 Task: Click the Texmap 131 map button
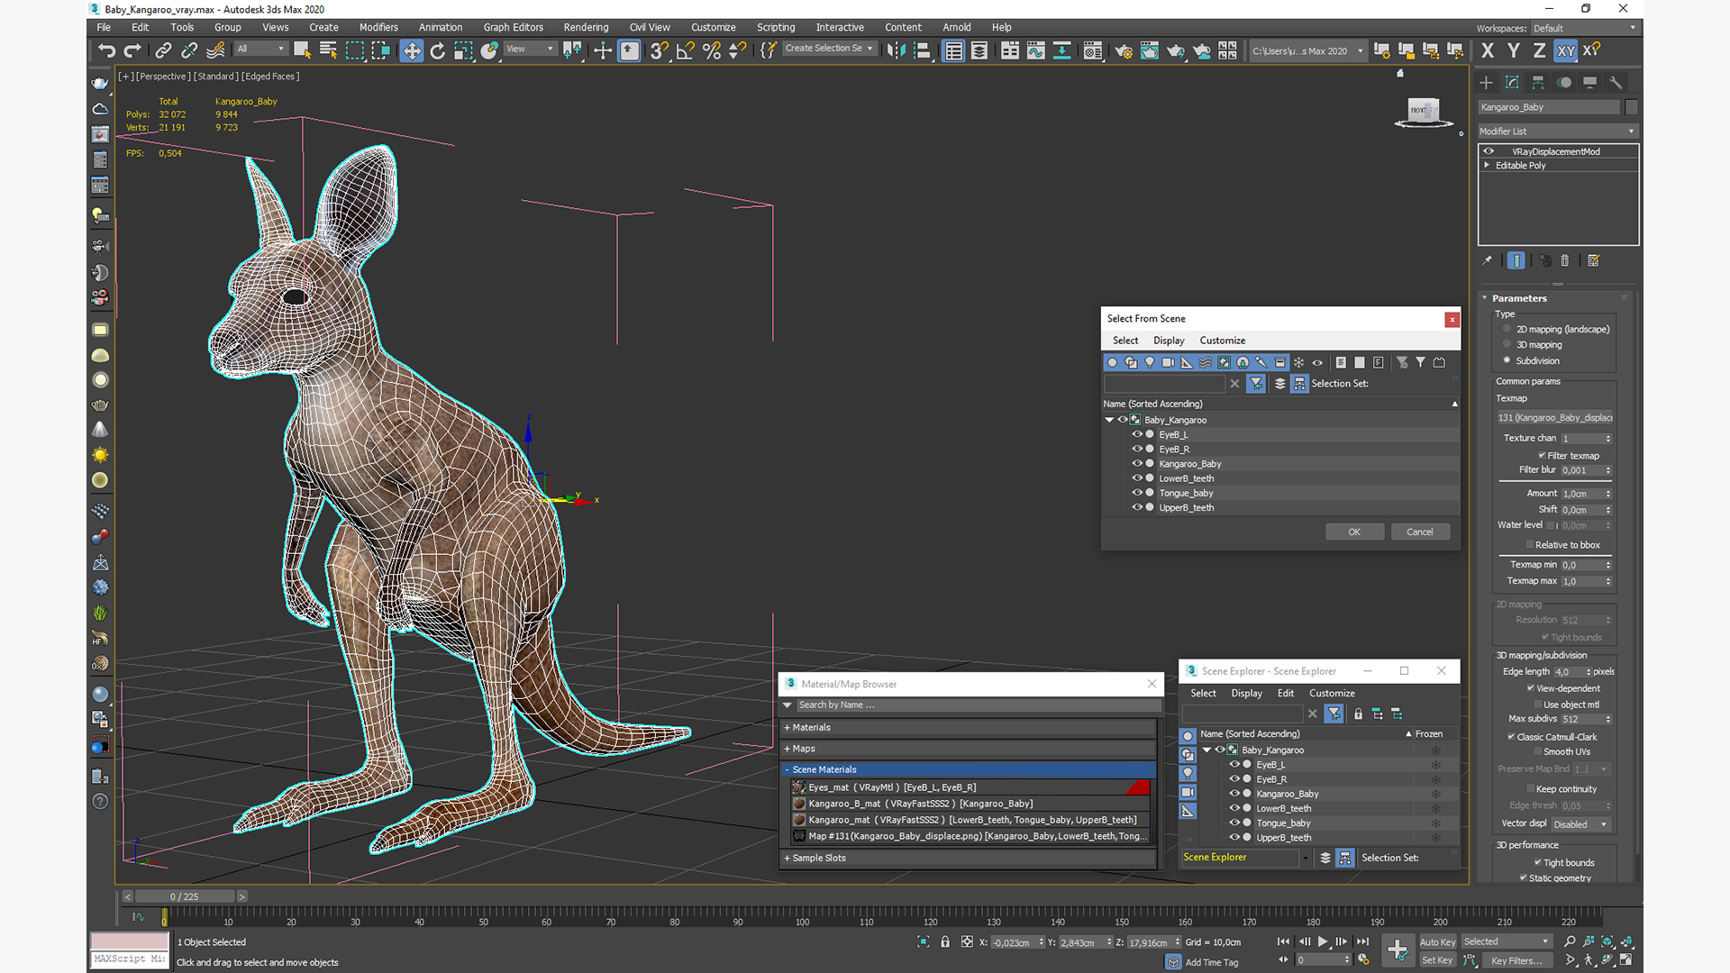click(x=1555, y=417)
